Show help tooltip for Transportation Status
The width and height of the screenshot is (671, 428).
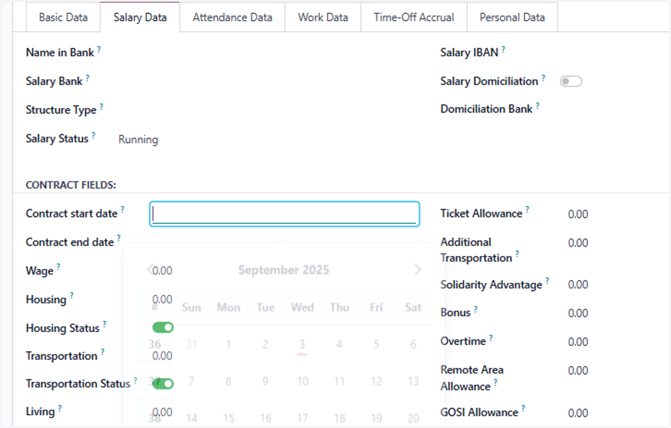[135, 380]
